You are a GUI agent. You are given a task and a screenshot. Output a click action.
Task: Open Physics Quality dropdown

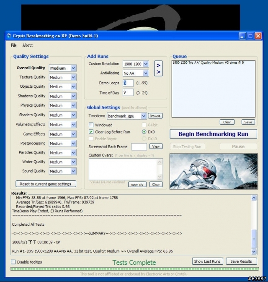[x=63, y=106]
